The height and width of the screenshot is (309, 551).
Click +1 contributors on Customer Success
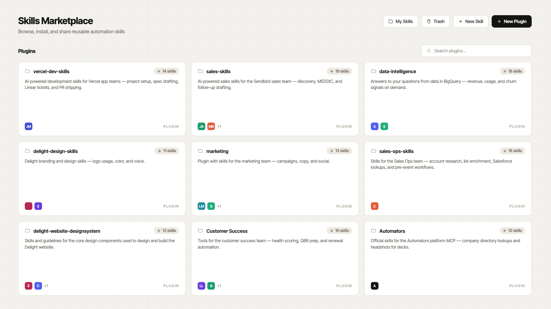pos(219,286)
